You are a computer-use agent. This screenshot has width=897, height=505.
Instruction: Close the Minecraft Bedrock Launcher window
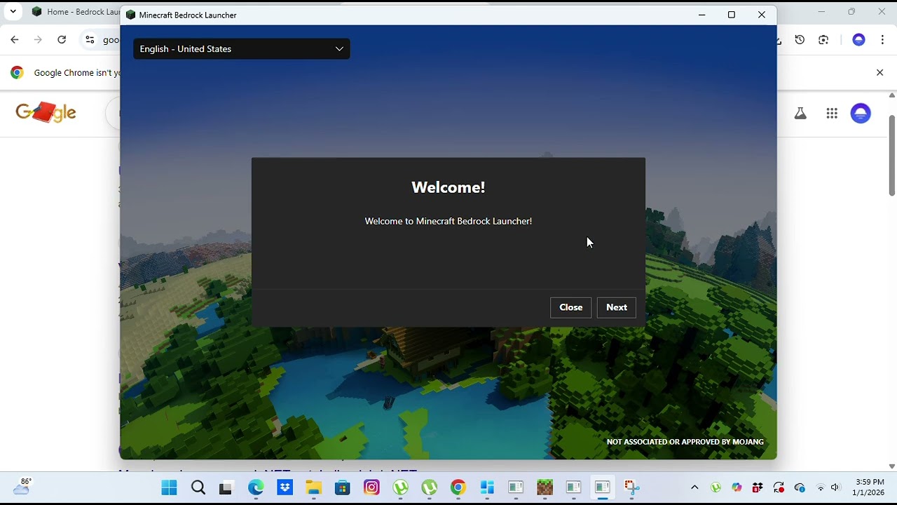coord(762,15)
